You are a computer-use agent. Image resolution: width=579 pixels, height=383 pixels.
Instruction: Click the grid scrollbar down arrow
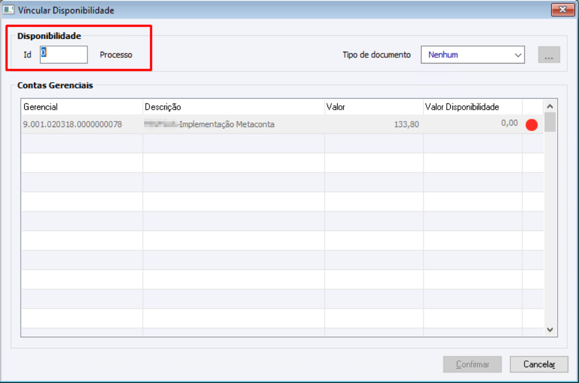[550, 330]
